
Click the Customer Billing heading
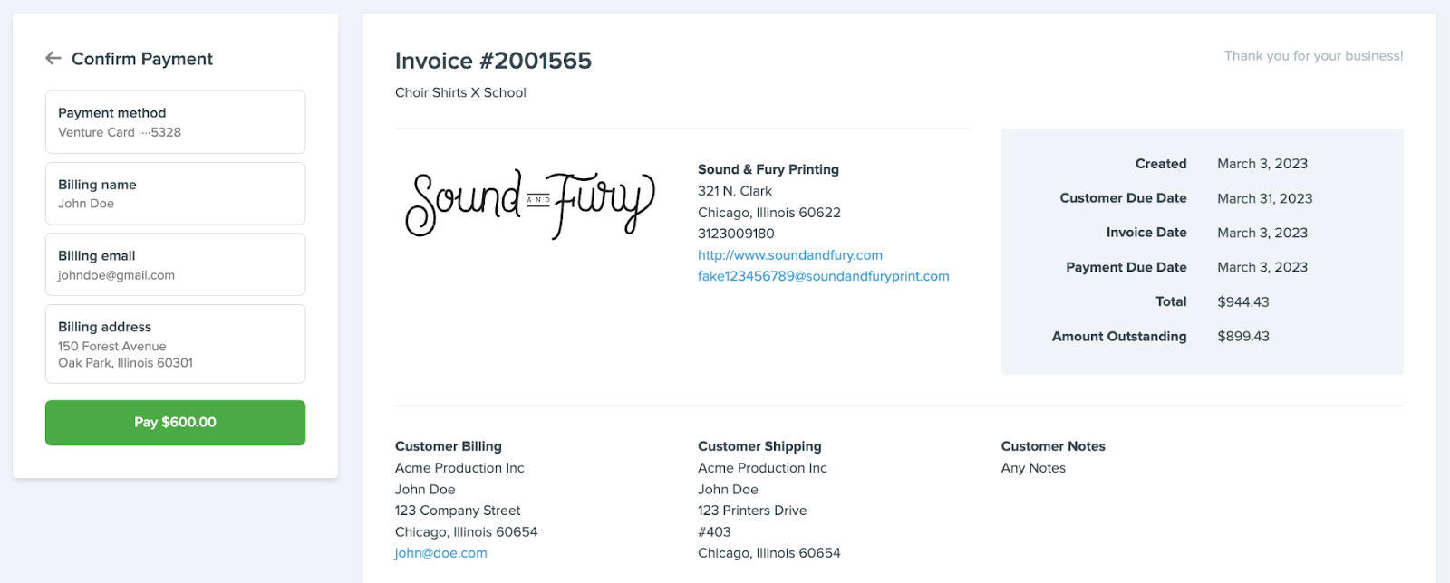448,446
